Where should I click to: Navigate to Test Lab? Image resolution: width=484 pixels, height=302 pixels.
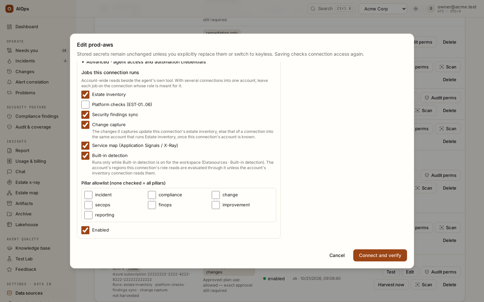coord(37,259)
